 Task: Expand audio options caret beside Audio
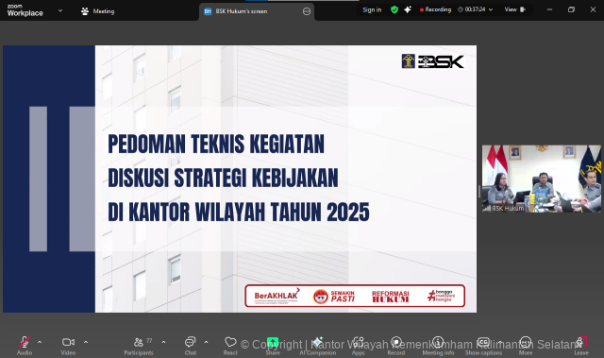tap(40, 342)
